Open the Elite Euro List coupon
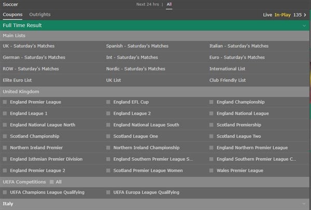The image size is (311, 210). tap(17, 80)
